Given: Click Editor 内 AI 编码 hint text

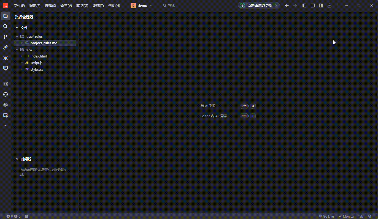Looking at the screenshot, I should (214, 116).
